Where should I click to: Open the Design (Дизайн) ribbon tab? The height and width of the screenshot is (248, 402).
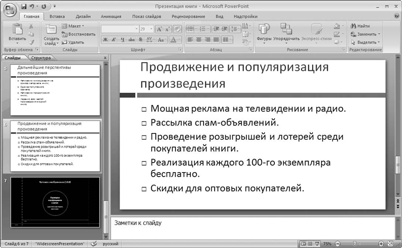tap(83, 16)
